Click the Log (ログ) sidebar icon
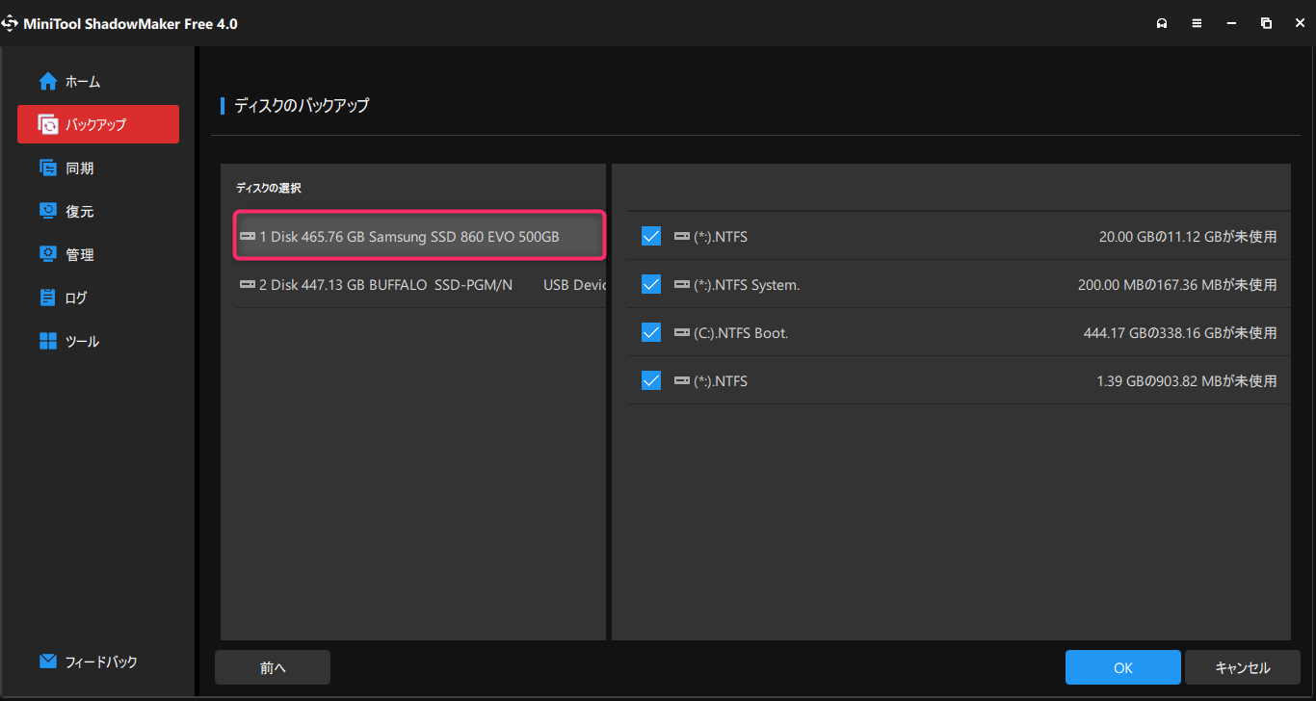 pyautogui.click(x=48, y=298)
